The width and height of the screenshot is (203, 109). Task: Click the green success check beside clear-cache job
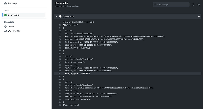(6, 15)
